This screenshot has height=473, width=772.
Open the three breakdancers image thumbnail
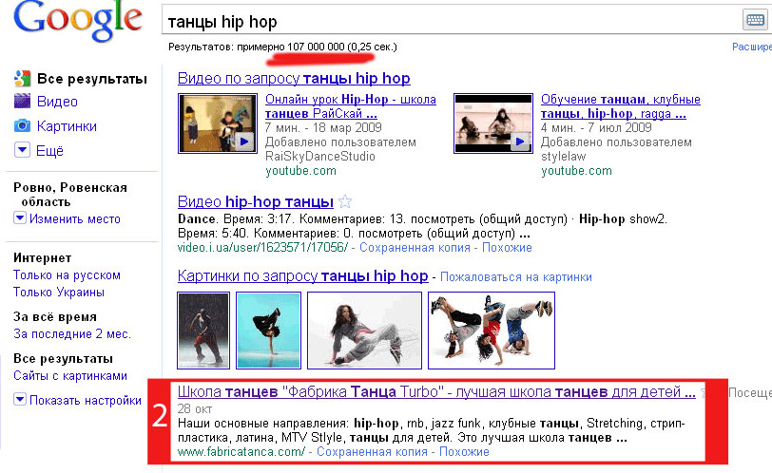tap(492, 330)
